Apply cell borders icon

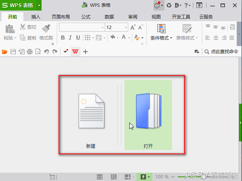(87, 38)
